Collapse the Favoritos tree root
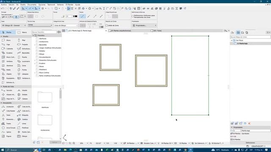The height and width of the screenshot is (152, 271). (x=33, y=35)
